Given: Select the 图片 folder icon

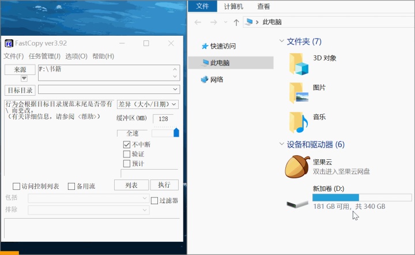Looking at the screenshot, I should pos(299,92).
